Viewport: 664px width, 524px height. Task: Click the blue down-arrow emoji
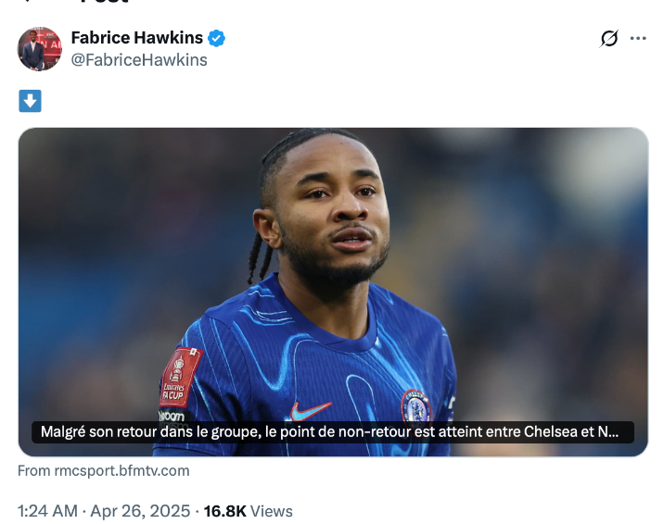click(30, 101)
